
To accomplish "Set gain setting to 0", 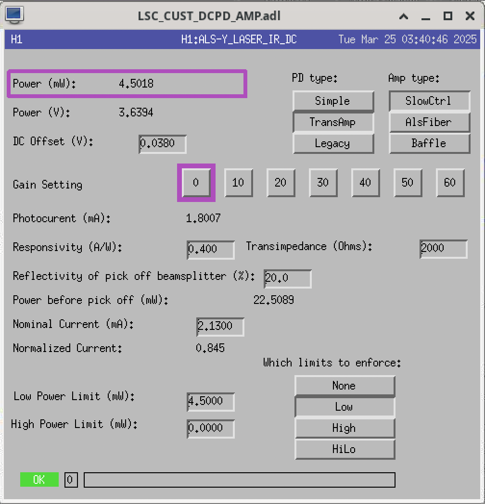I will [196, 183].
